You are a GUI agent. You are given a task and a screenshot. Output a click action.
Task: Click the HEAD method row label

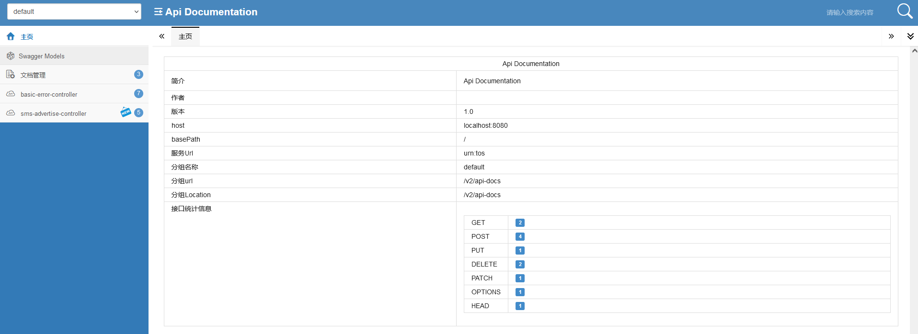[x=480, y=306]
